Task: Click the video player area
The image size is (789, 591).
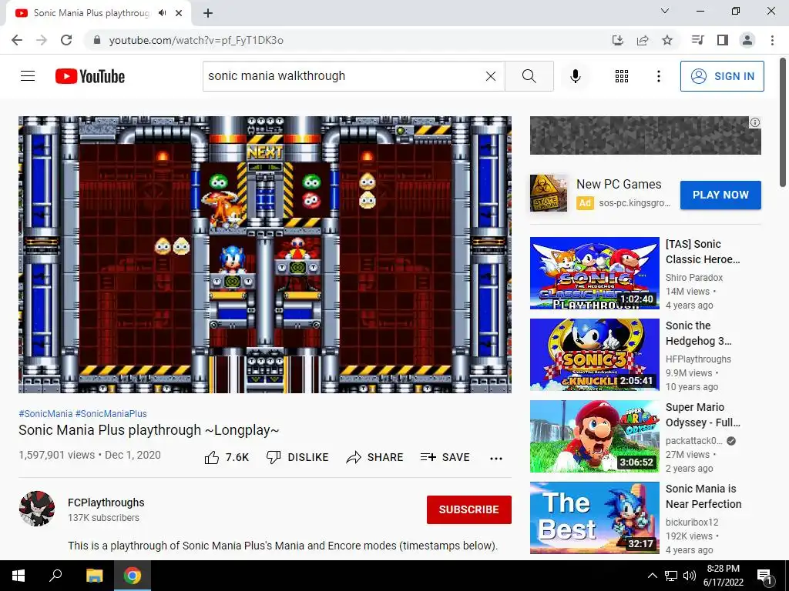Action: [x=265, y=255]
